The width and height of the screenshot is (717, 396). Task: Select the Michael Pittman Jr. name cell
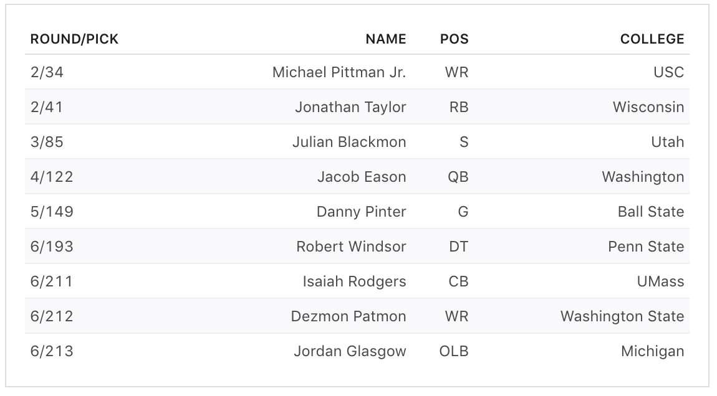coord(339,72)
